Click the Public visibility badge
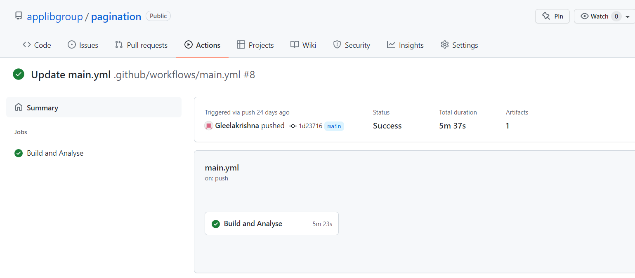Viewport: 635px width, 278px height. 158,16
